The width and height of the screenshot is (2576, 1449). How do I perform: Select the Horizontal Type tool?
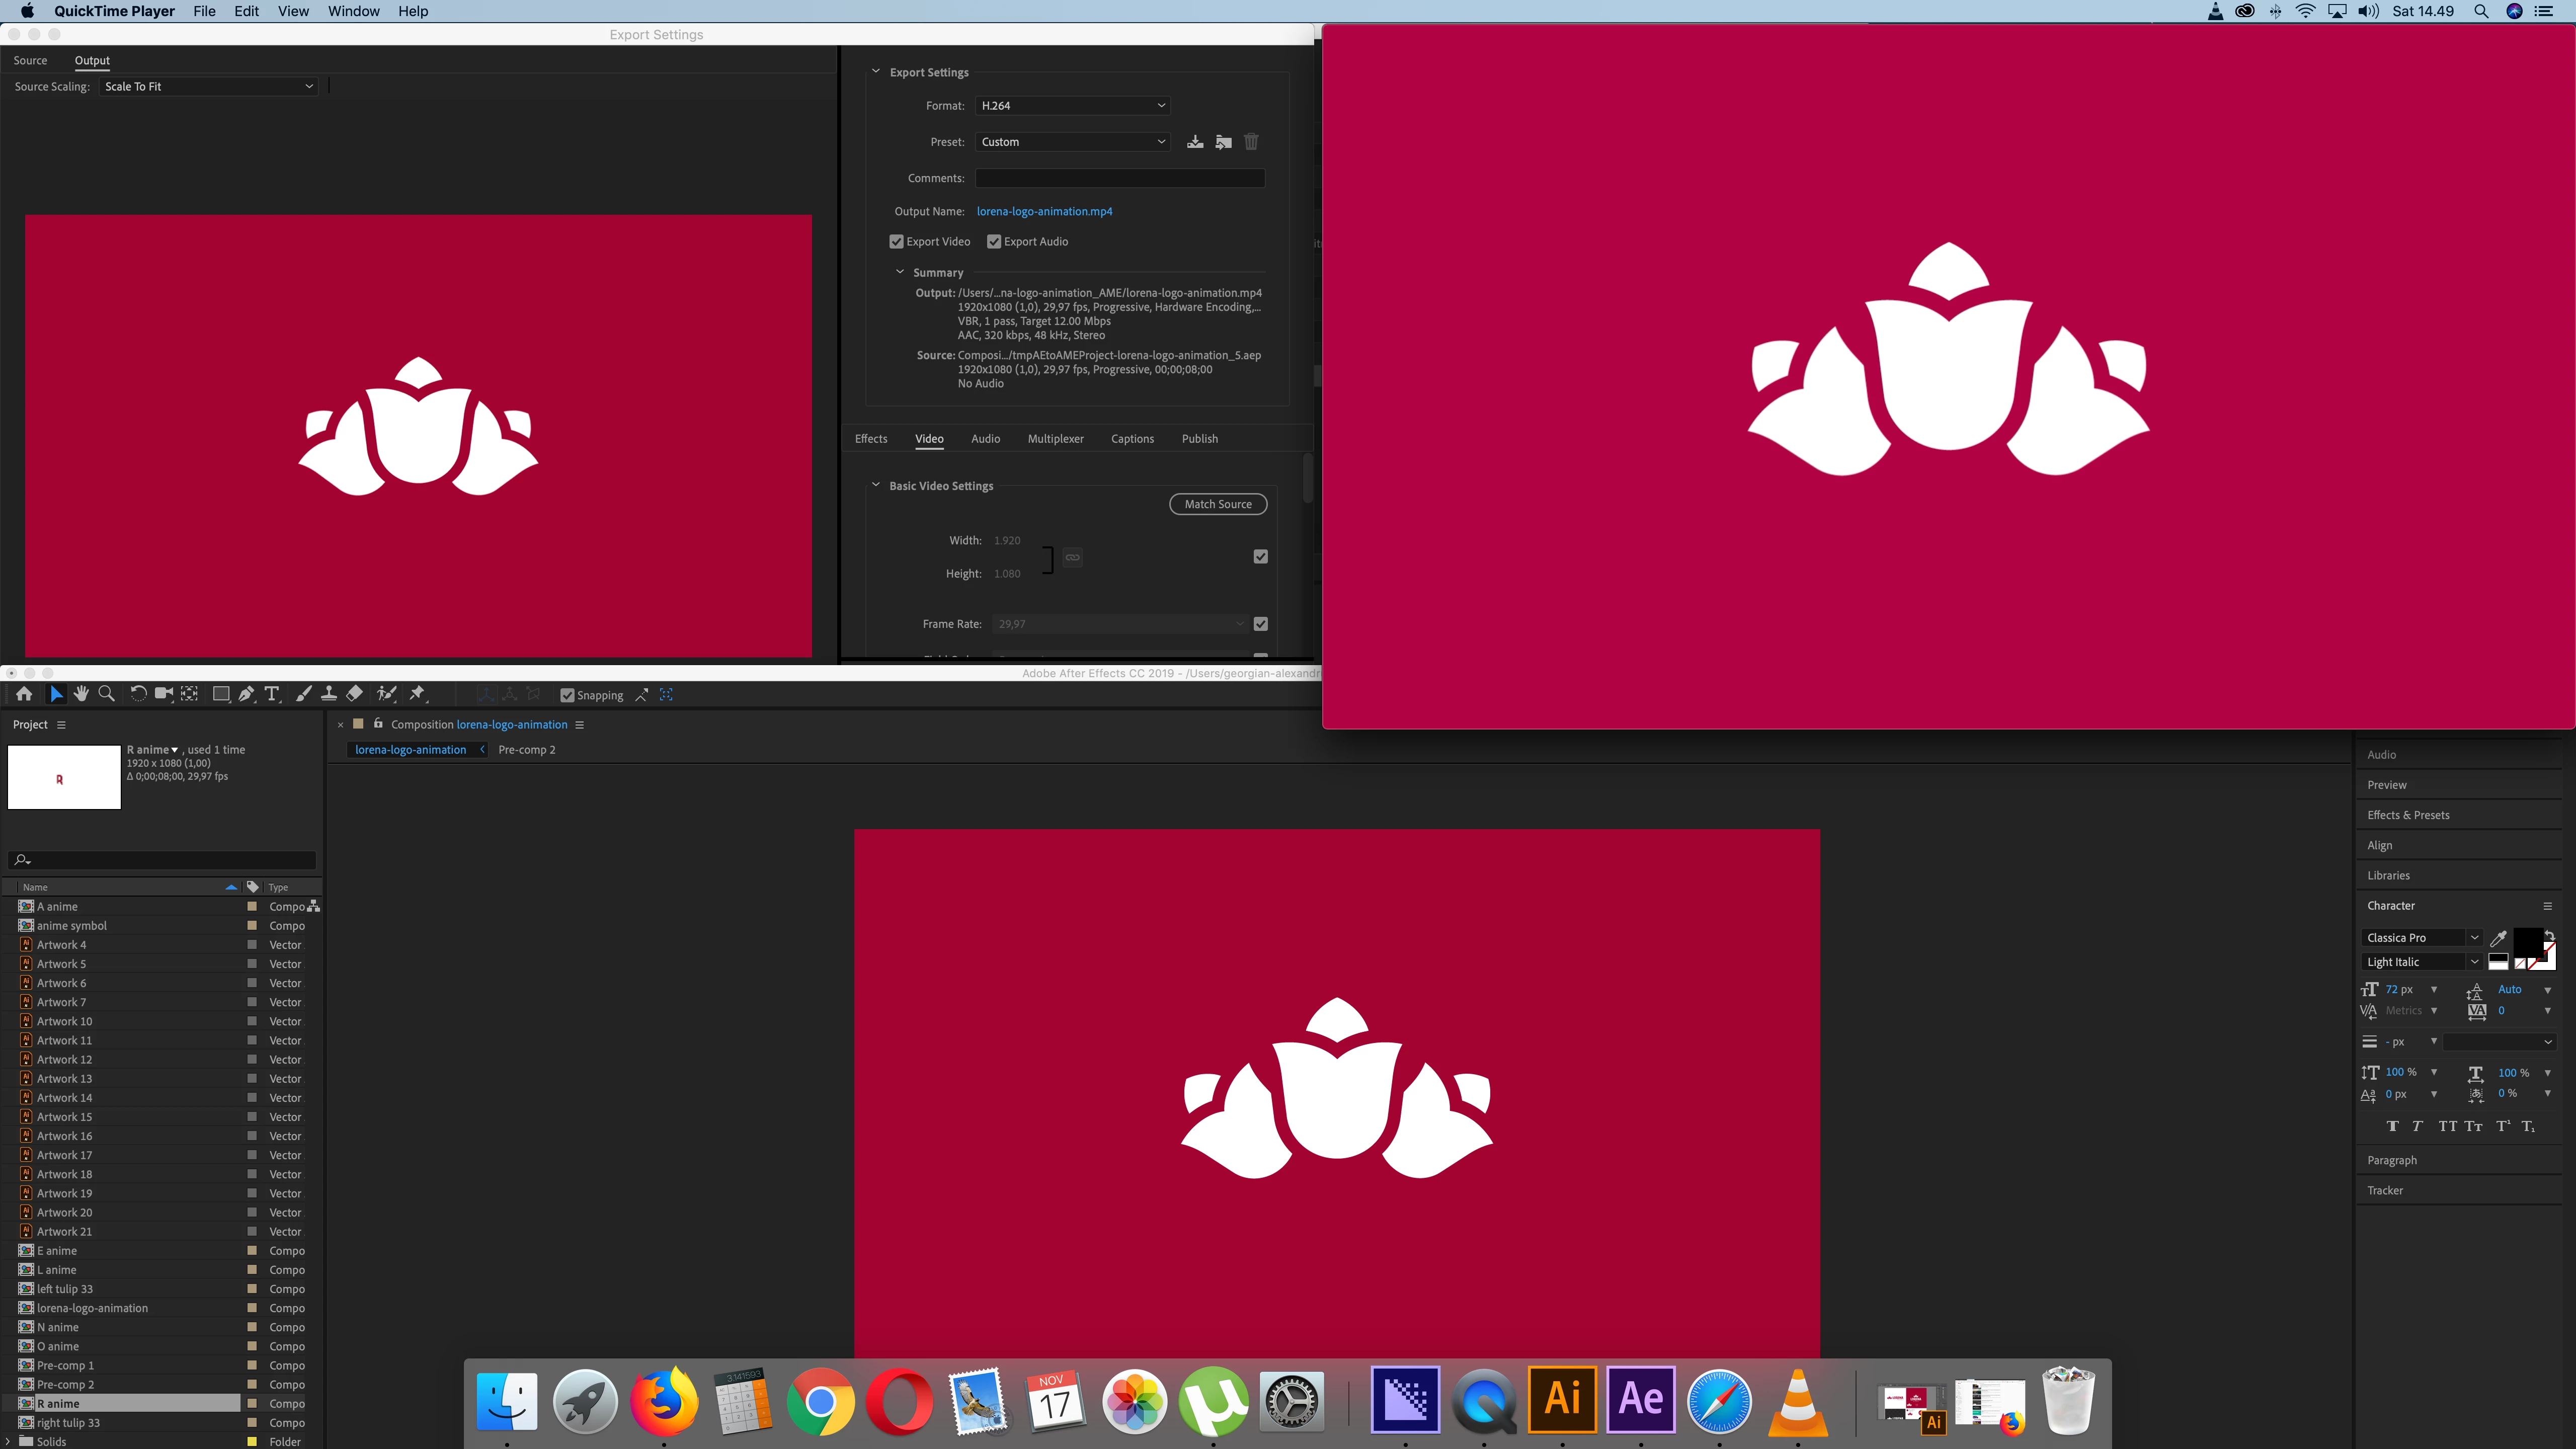272,694
